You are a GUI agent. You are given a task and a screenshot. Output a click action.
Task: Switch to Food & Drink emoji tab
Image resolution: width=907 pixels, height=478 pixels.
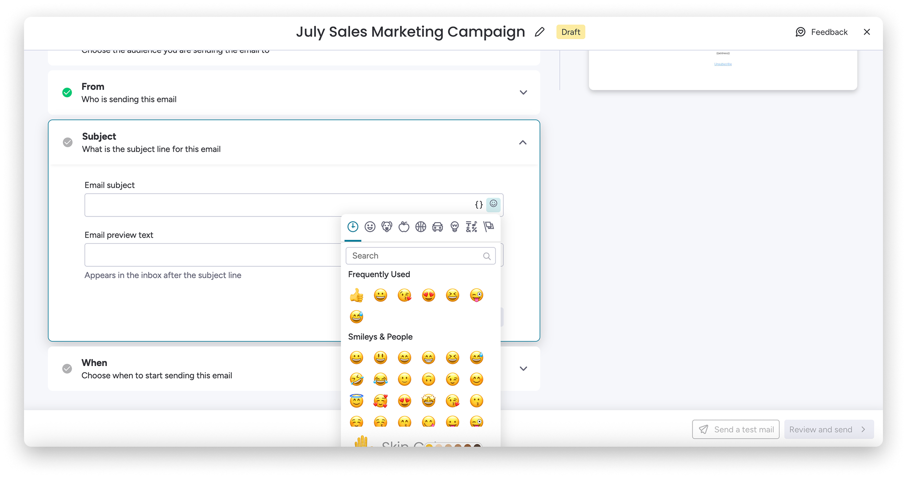point(404,226)
